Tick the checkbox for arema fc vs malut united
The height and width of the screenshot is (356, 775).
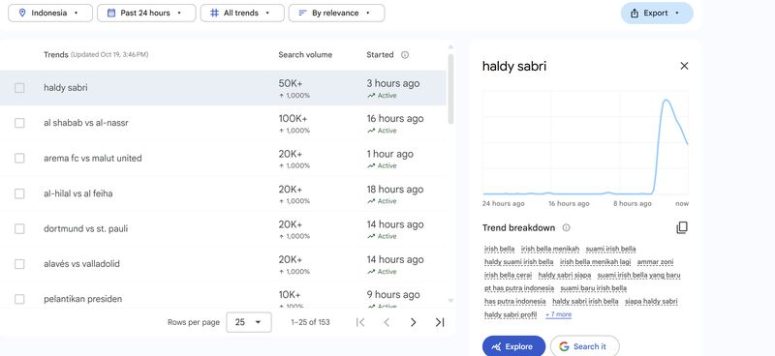click(x=19, y=158)
